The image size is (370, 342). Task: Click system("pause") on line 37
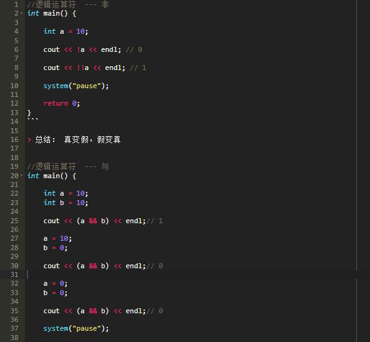click(x=76, y=328)
